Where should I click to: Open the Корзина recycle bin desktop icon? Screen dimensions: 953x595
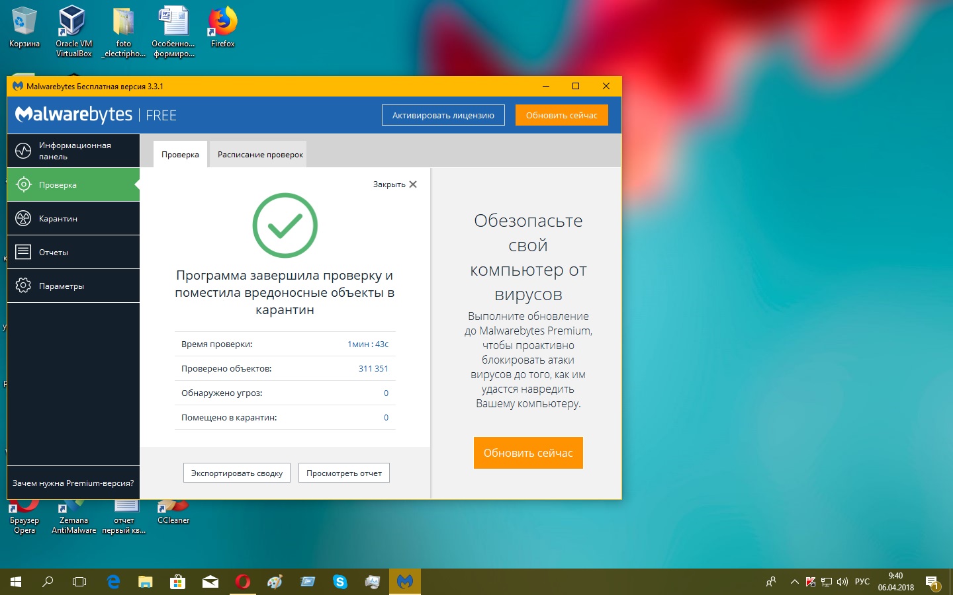[24, 28]
